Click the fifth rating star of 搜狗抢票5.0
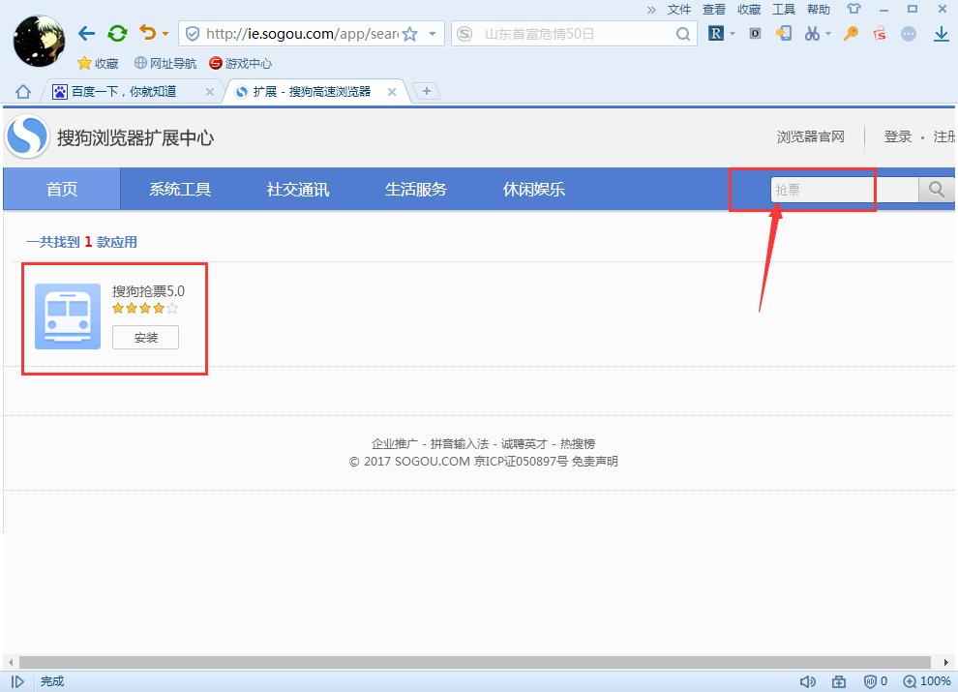 click(x=172, y=308)
